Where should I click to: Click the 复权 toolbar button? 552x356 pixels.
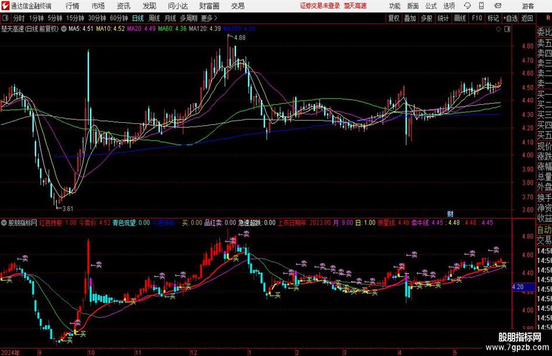394,18
